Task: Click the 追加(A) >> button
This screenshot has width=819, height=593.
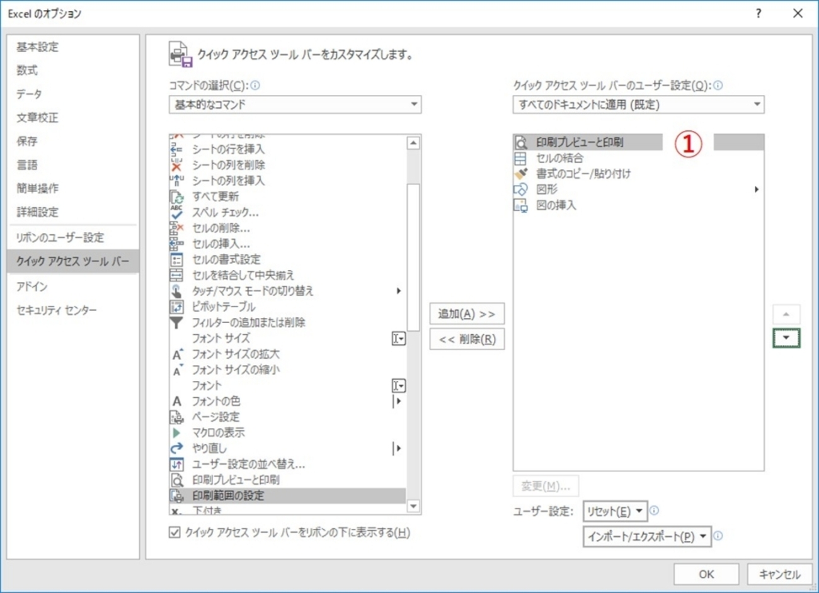Action: point(467,313)
